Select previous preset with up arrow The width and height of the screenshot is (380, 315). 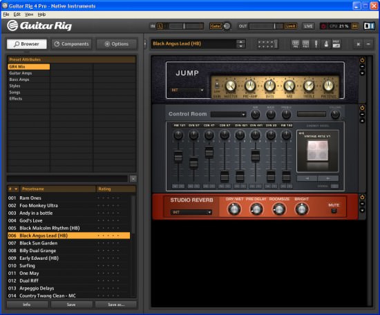pos(240,41)
